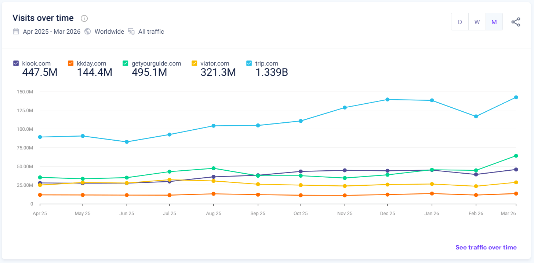Uncheck the kkday.com series checkbox
The width and height of the screenshot is (534, 263).
pos(70,63)
